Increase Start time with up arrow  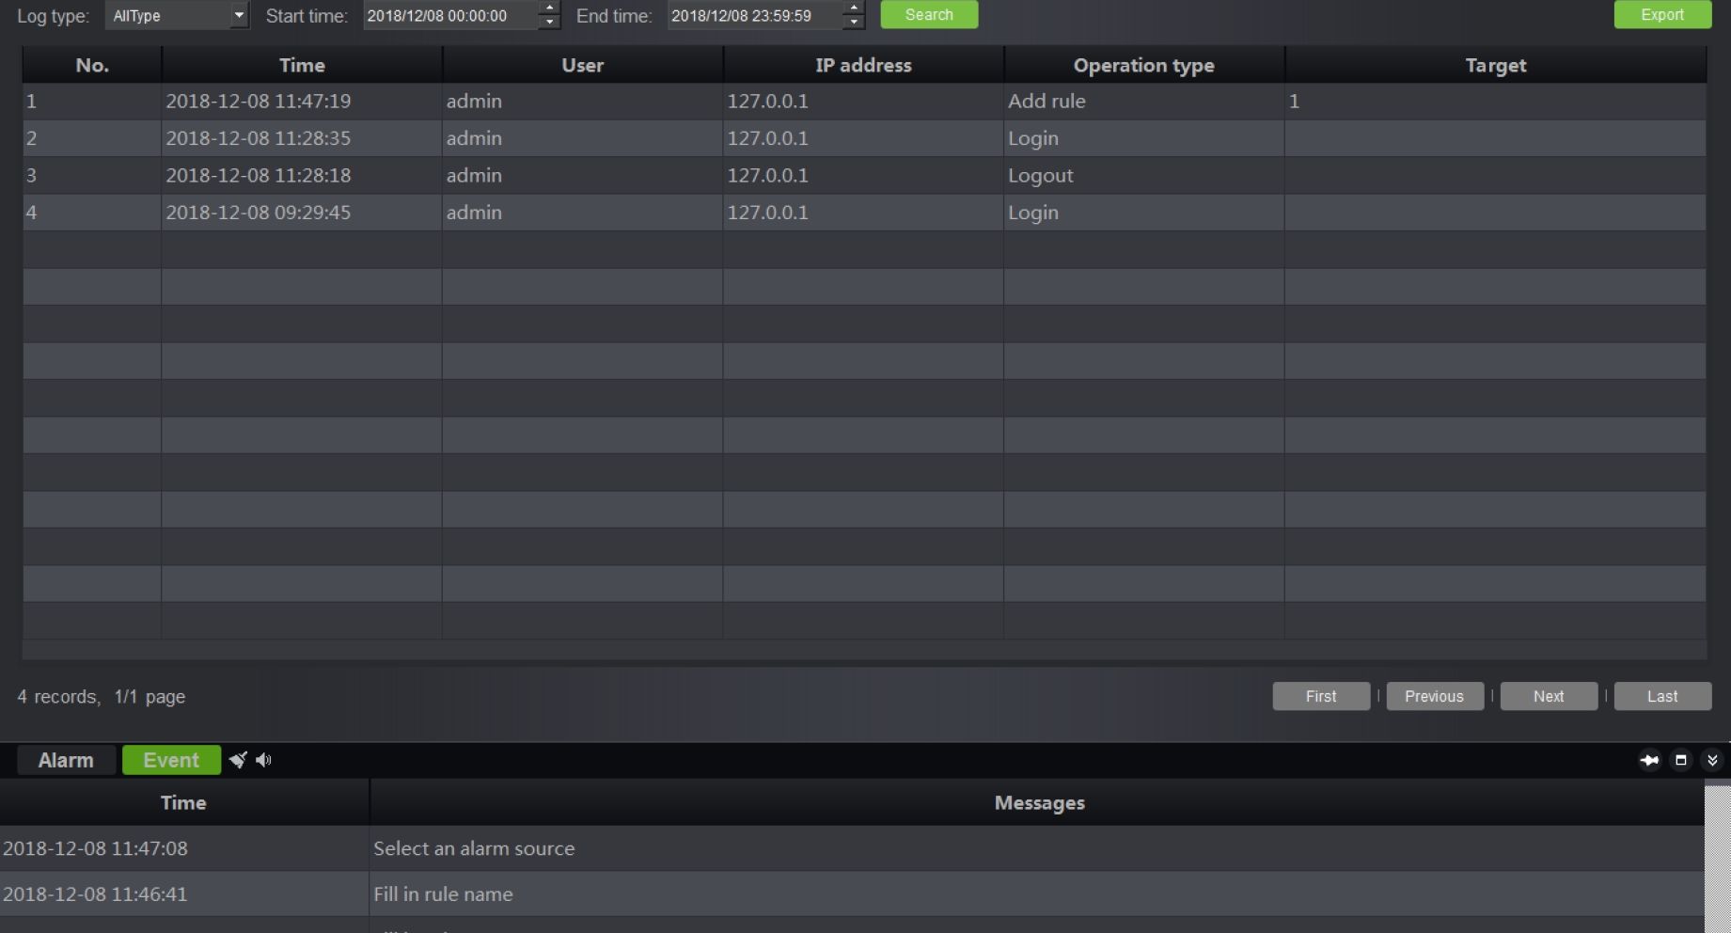[550, 8]
